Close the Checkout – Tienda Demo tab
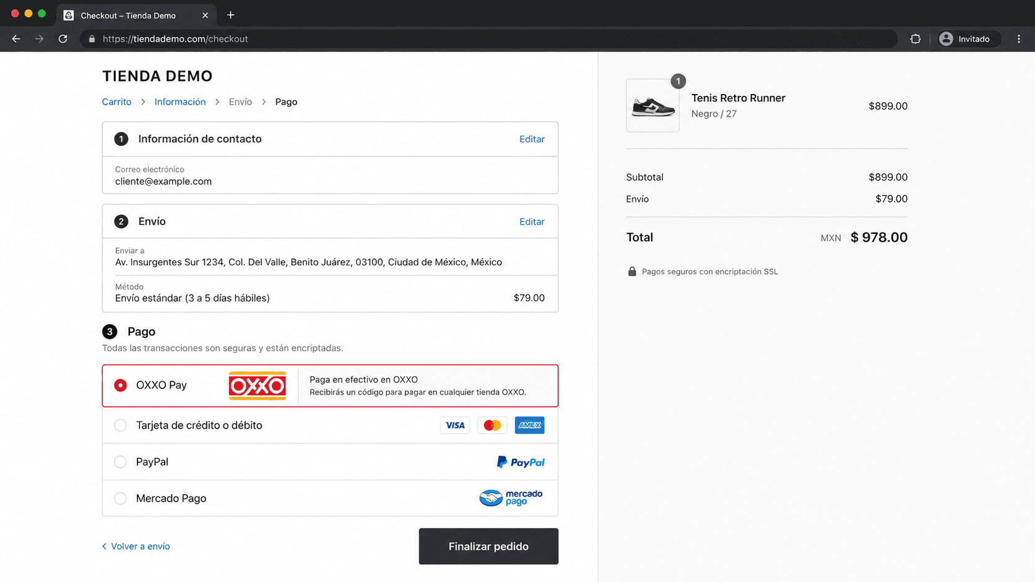Screen dimensions: 1035x582 tap(205, 15)
